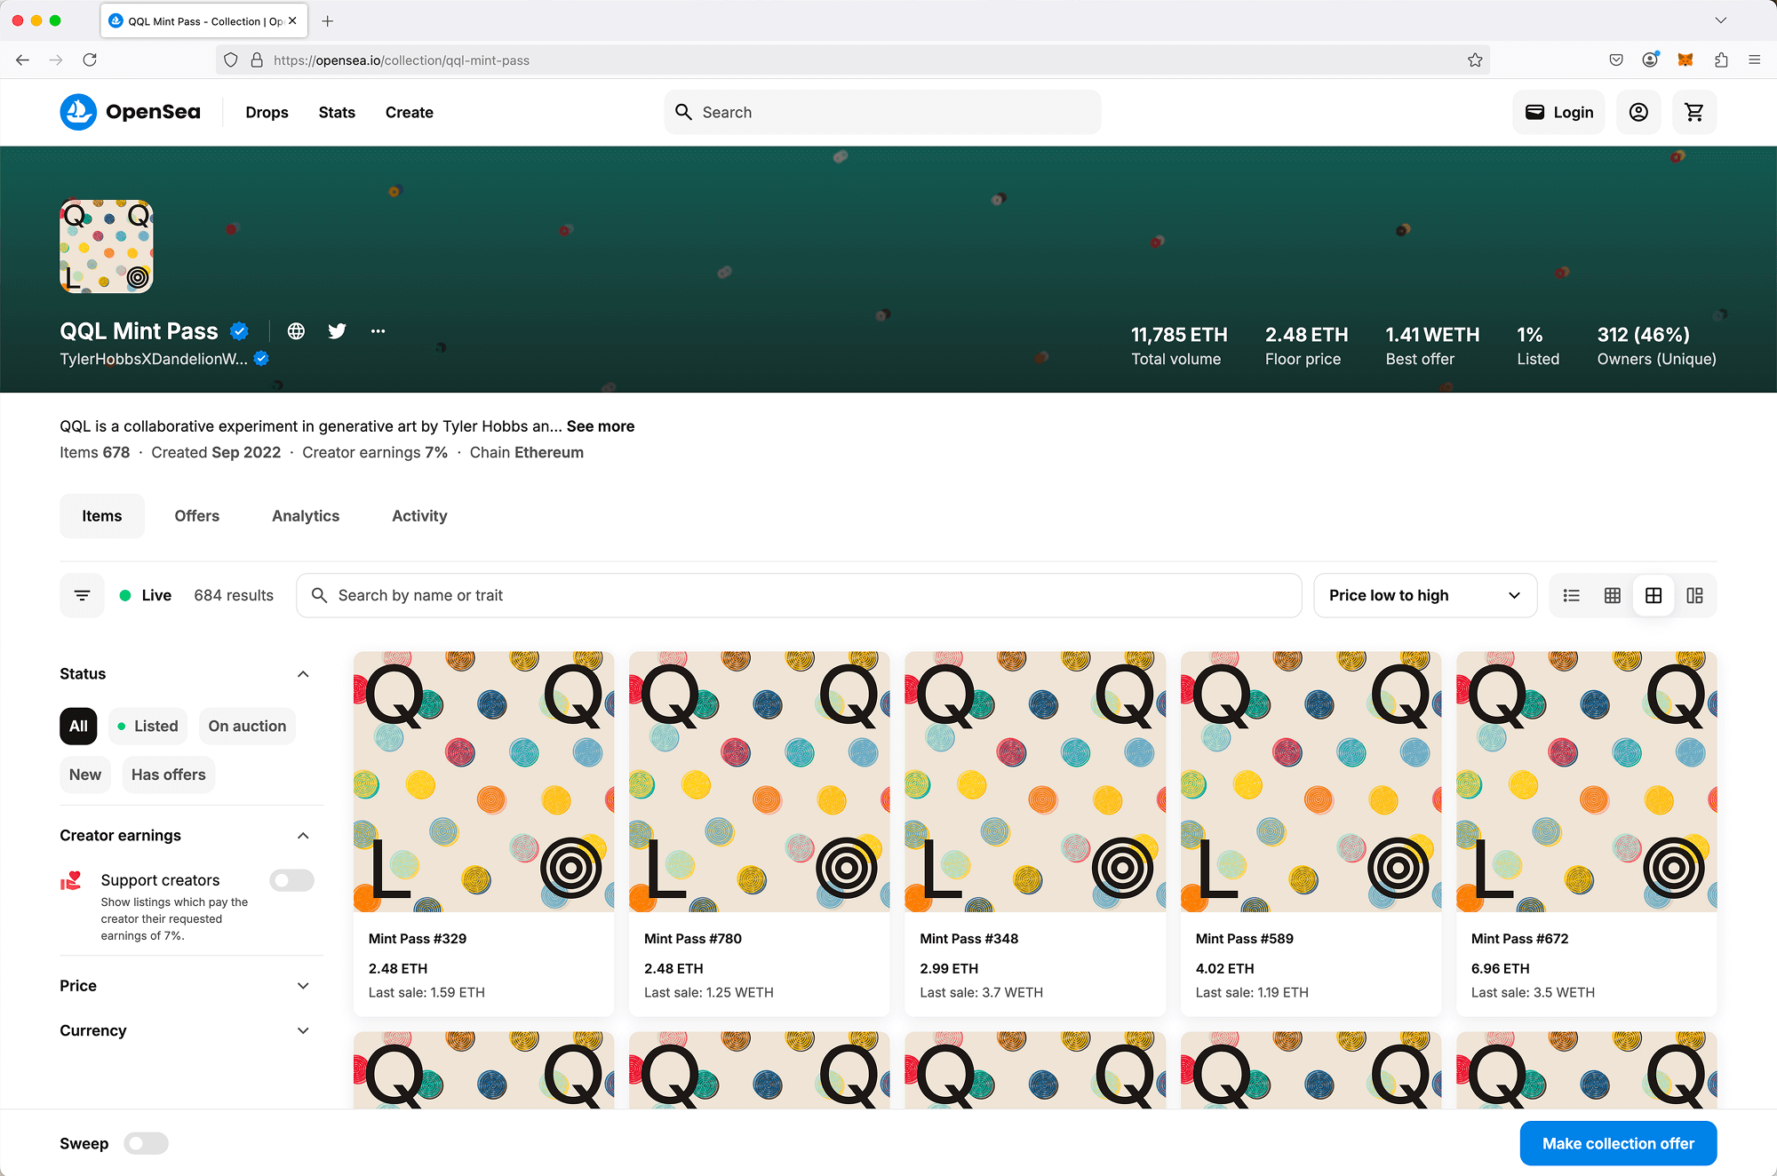
Task: Open Mint Pass #348 thumbnail
Action: click(x=1034, y=782)
